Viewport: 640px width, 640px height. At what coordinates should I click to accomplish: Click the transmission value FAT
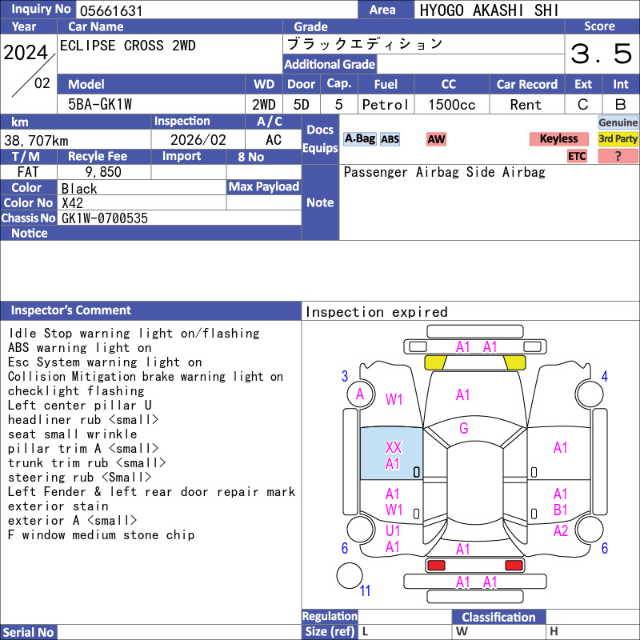28,172
